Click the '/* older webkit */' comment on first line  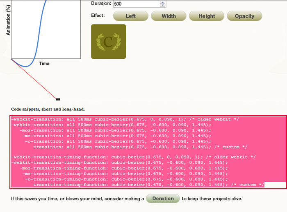click(x=214, y=119)
